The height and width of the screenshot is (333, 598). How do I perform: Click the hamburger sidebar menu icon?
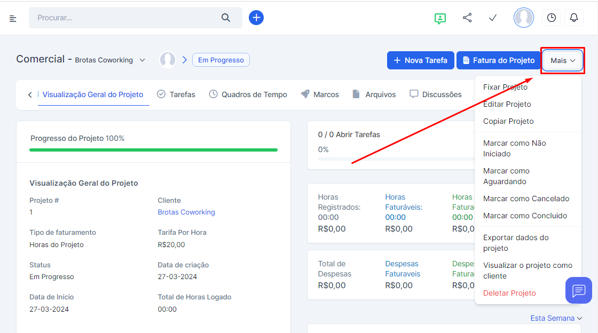13,18
